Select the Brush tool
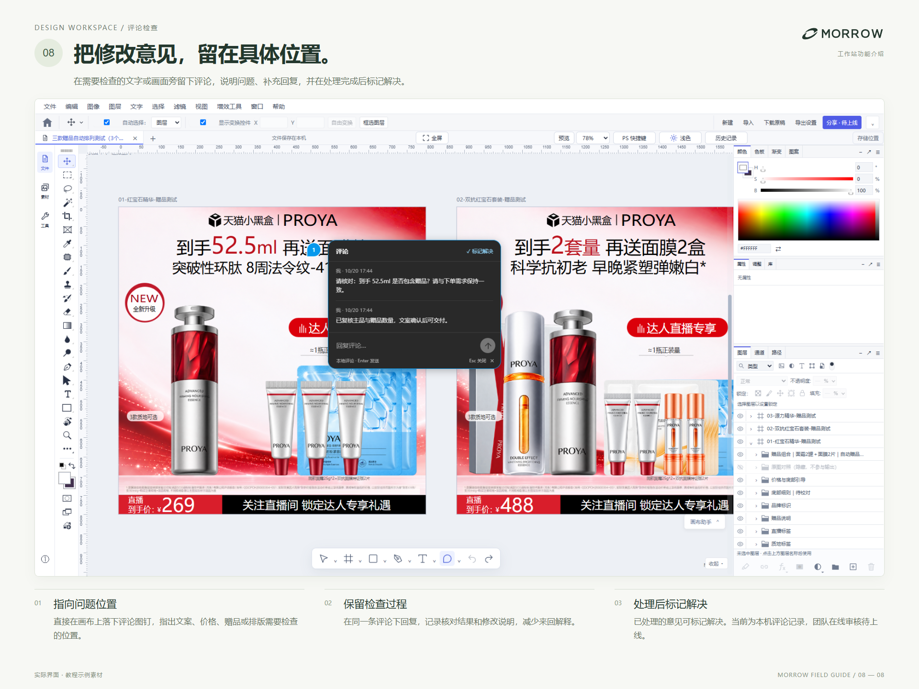 click(67, 271)
